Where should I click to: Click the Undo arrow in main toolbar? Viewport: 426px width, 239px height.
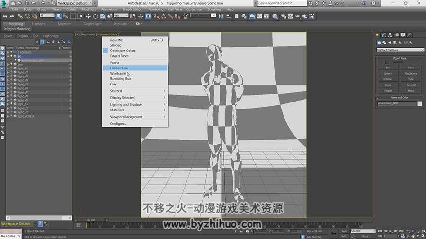(x=5, y=16)
